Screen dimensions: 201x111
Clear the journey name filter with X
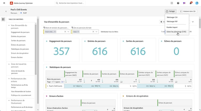(x=65, y=32)
